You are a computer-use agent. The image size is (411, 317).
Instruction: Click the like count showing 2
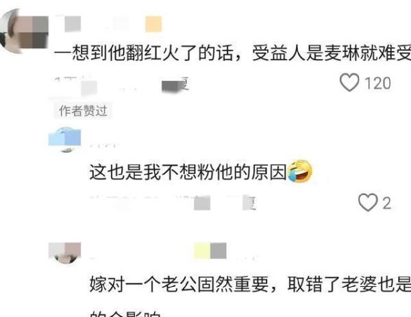coord(387,203)
